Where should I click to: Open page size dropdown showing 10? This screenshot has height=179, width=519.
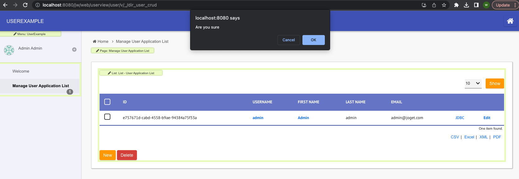click(473, 83)
